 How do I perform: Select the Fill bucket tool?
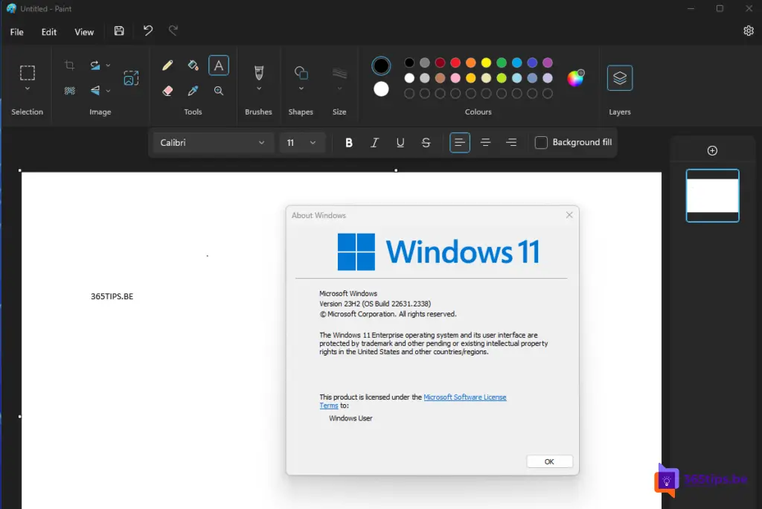193,65
